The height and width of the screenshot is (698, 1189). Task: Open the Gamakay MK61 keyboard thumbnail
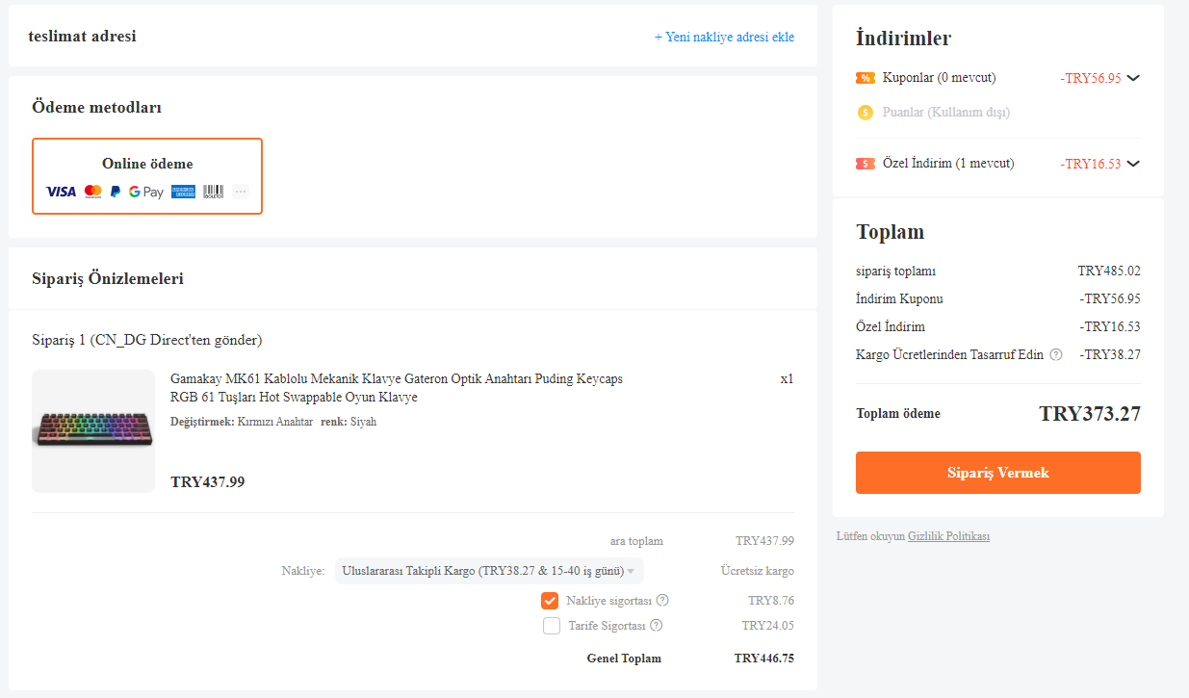93,431
